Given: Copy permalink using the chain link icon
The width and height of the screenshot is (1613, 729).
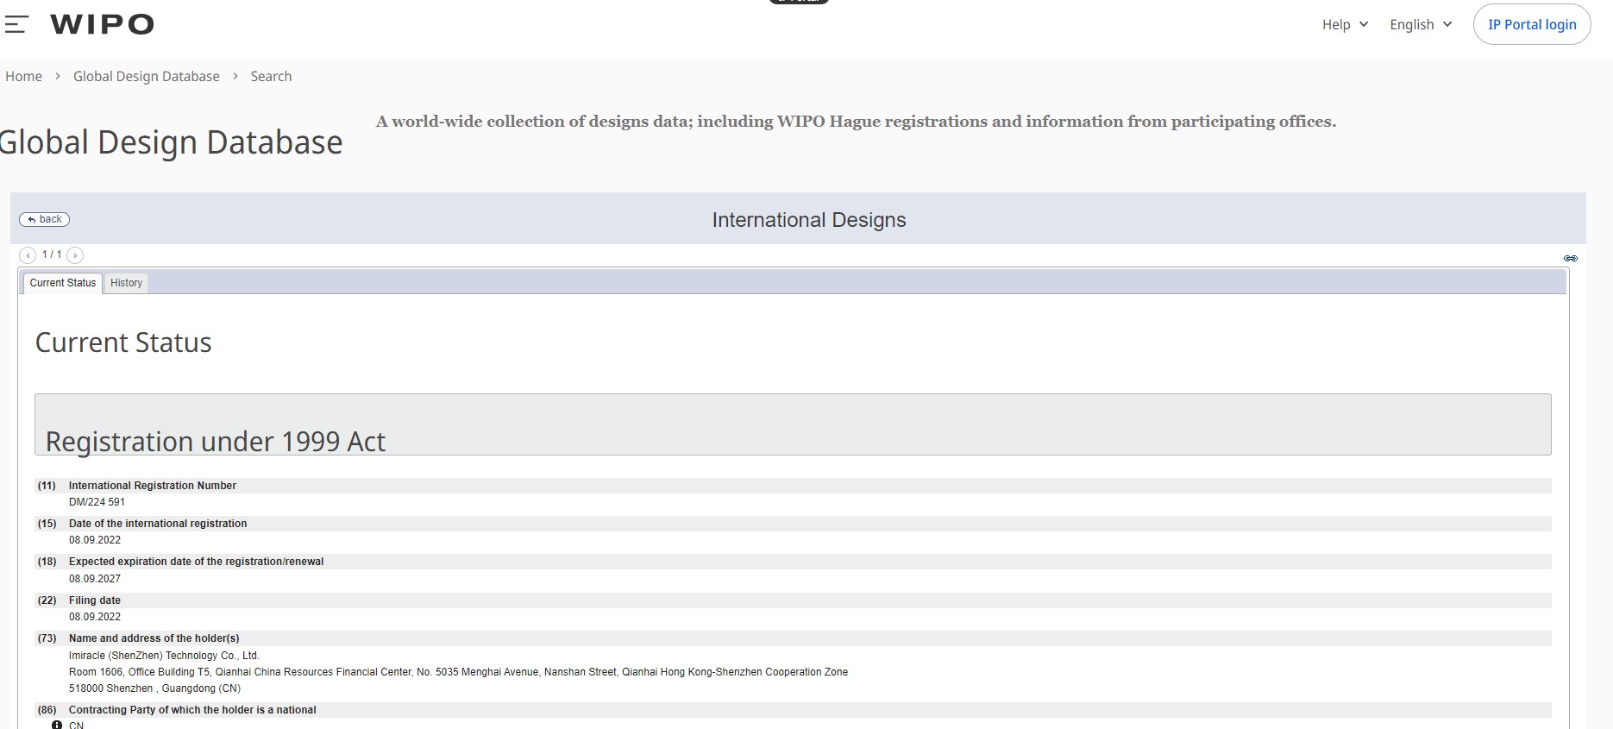Looking at the screenshot, I should [1571, 258].
